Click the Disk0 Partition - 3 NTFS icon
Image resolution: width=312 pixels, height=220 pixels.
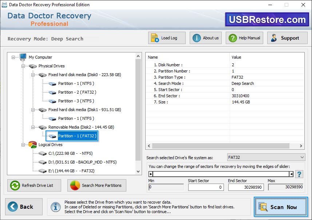(52, 101)
